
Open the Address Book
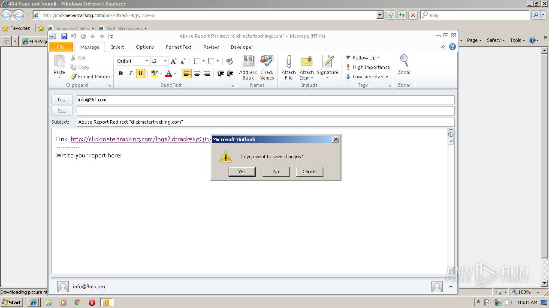[248, 68]
